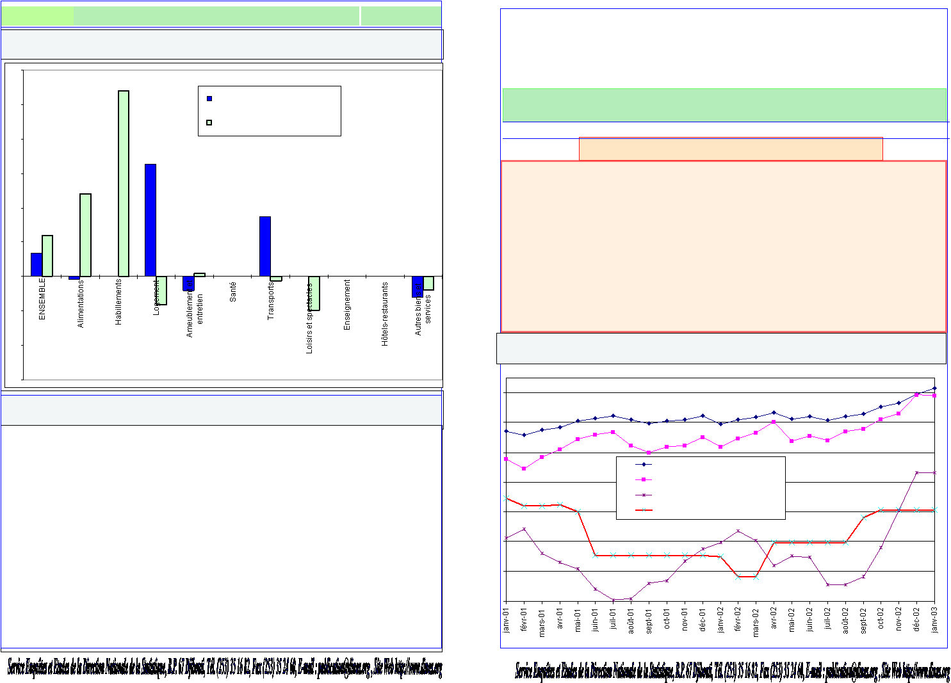Select the magenta square line-chart legend marker
951x683 pixels.
(644, 479)
